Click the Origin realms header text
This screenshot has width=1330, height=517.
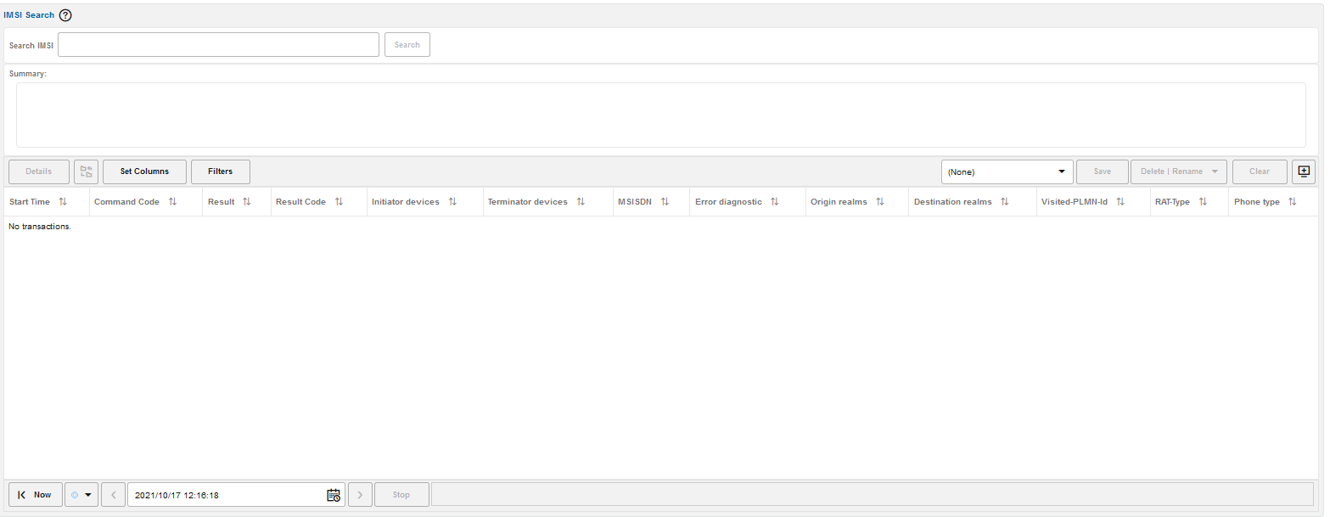click(x=839, y=202)
